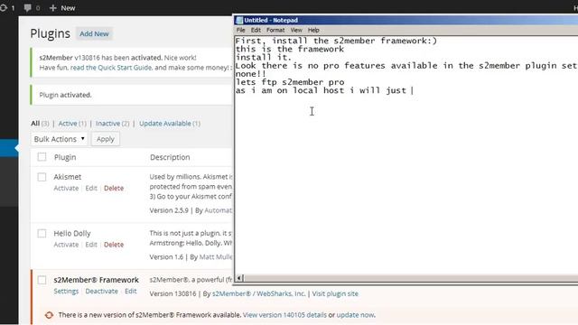Image resolution: width=578 pixels, height=325 pixels.
Task: Click the Plugin column header
Action: (65, 157)
